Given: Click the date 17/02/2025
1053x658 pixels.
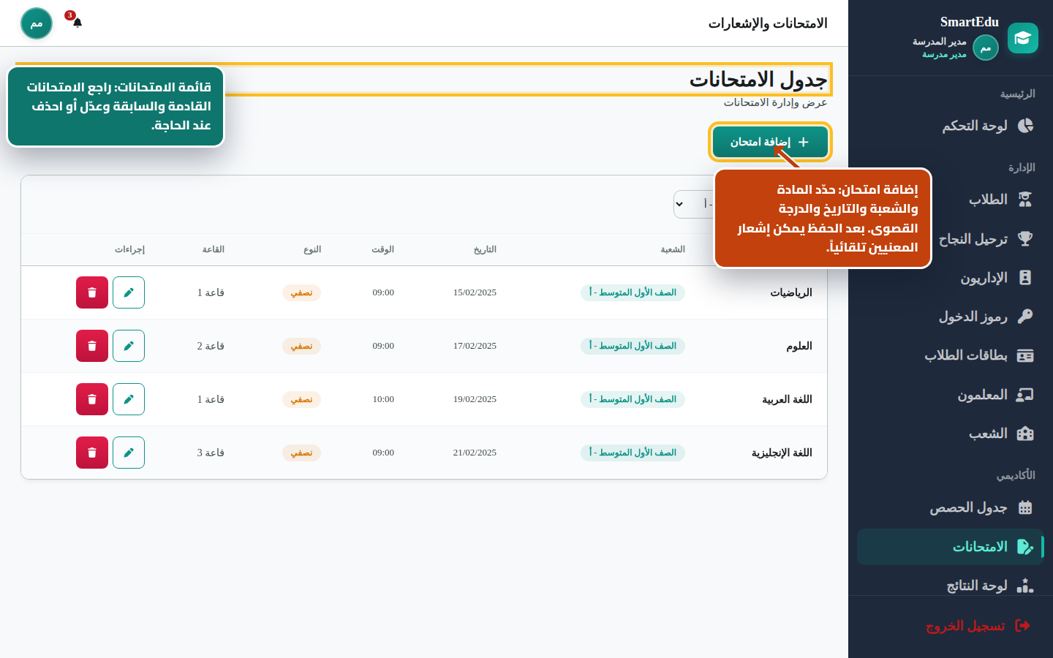Looking at the screenshot, I should click(475, 346).
